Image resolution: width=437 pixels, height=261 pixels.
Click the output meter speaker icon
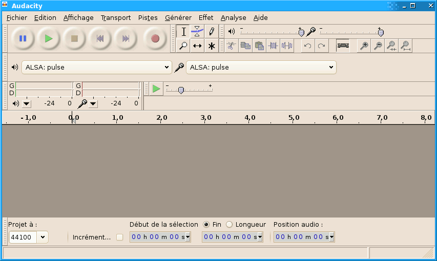(x=16, y=103)
